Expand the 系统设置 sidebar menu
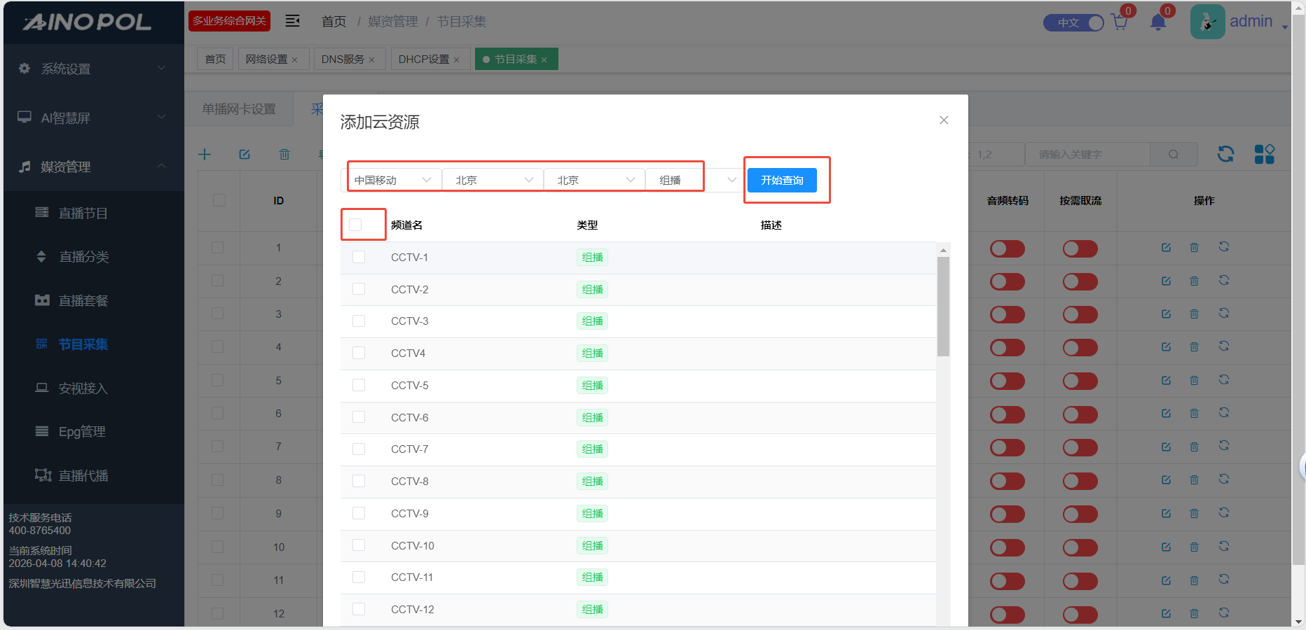 (94, 69)
